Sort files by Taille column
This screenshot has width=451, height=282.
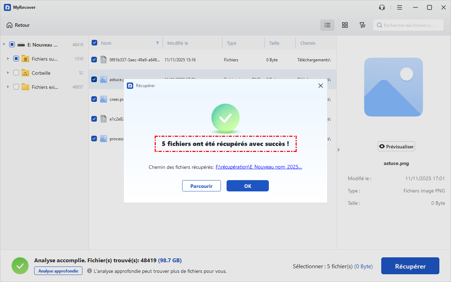274,43
